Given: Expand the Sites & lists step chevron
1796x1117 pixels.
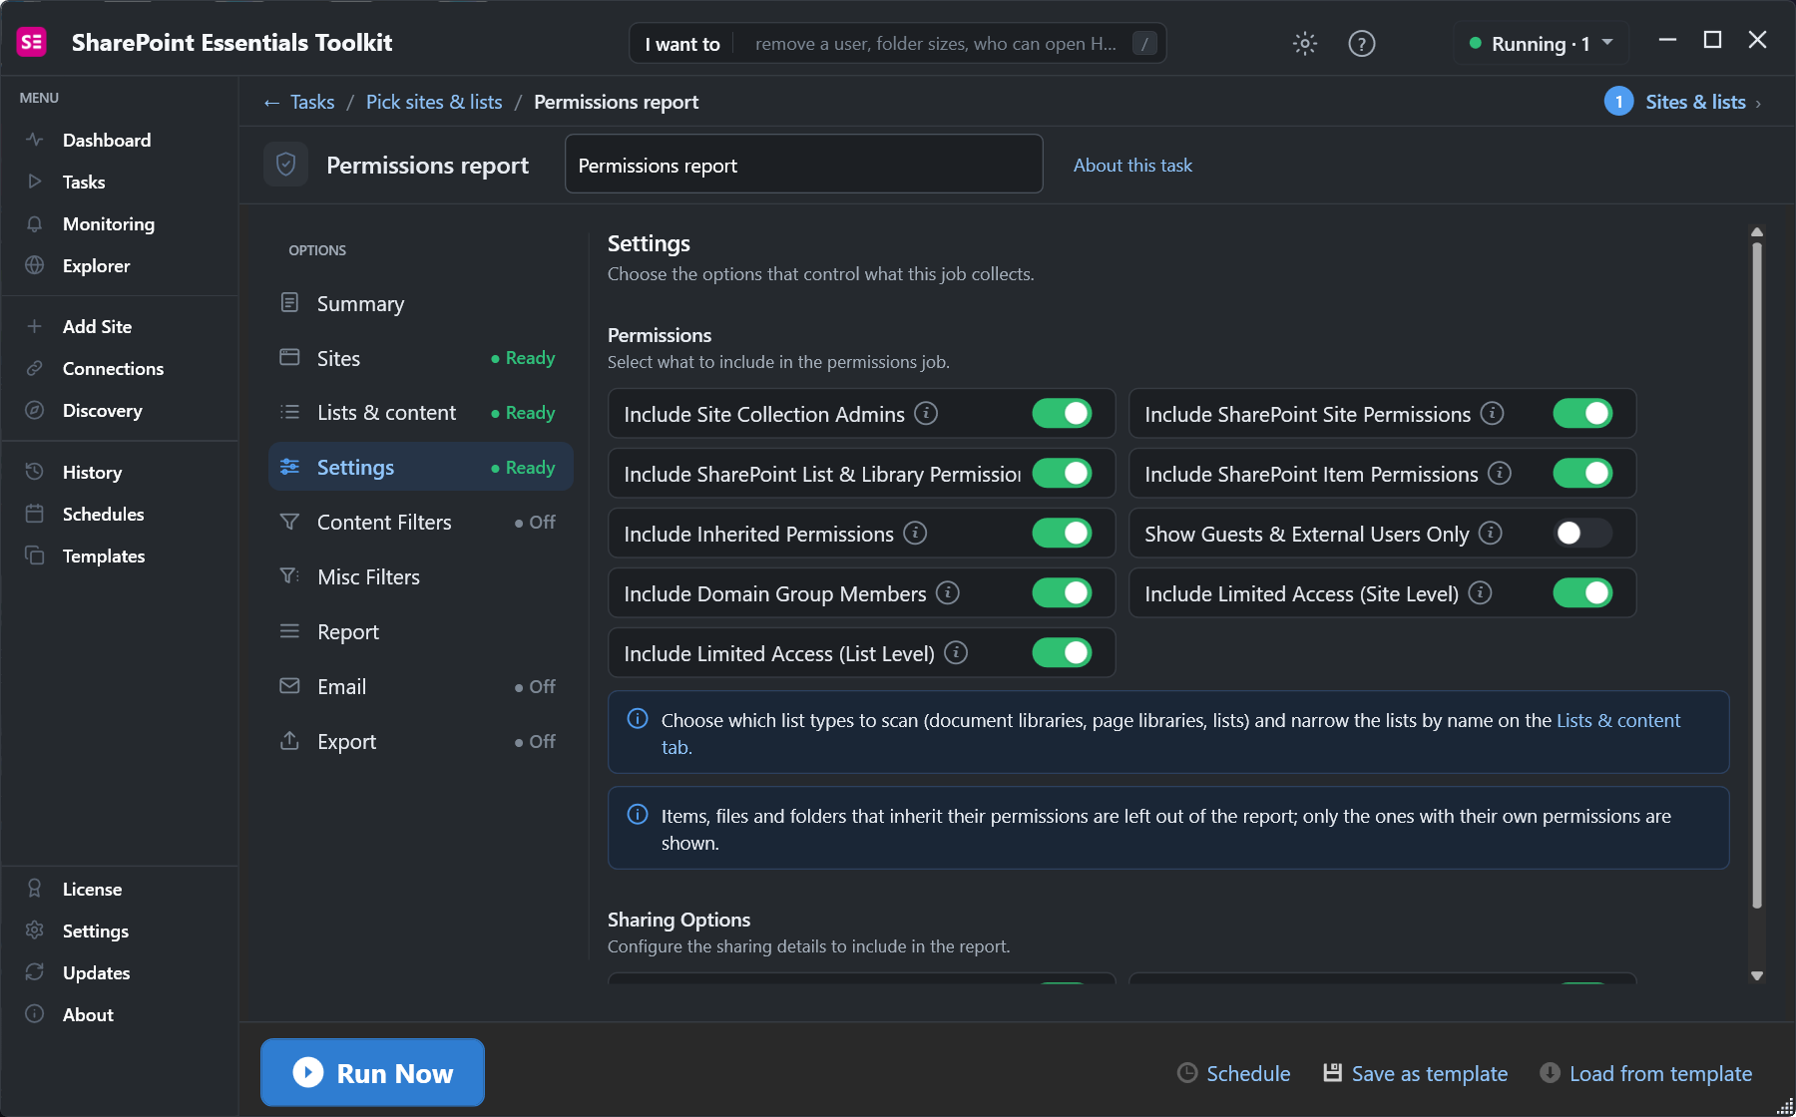Looking at the screenshot, I should (1758, 104).
